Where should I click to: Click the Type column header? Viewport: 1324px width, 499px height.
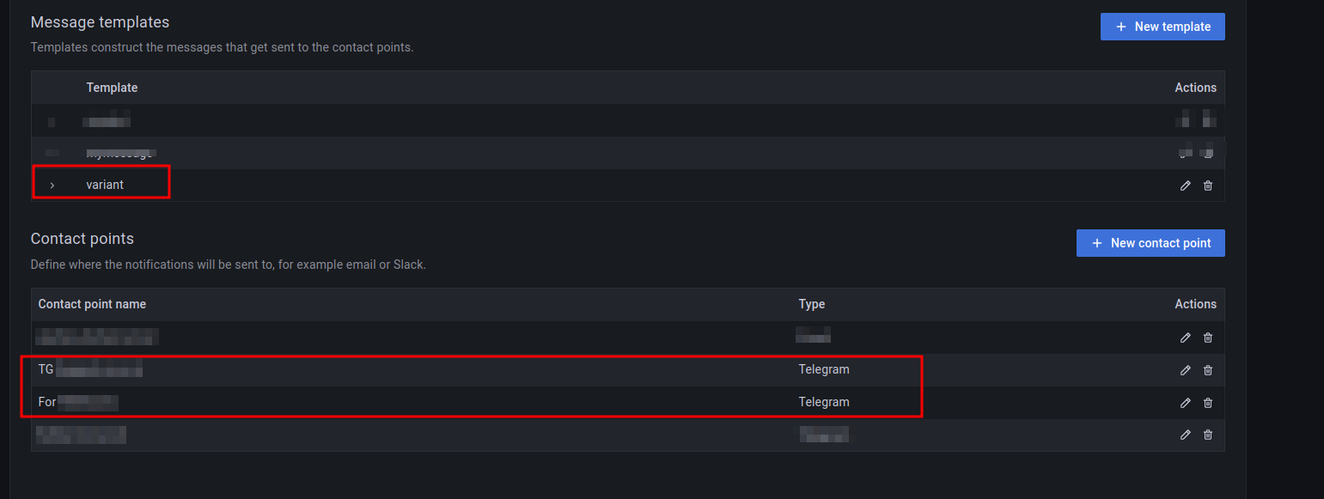pyautogui.click(x=812, y=304)
